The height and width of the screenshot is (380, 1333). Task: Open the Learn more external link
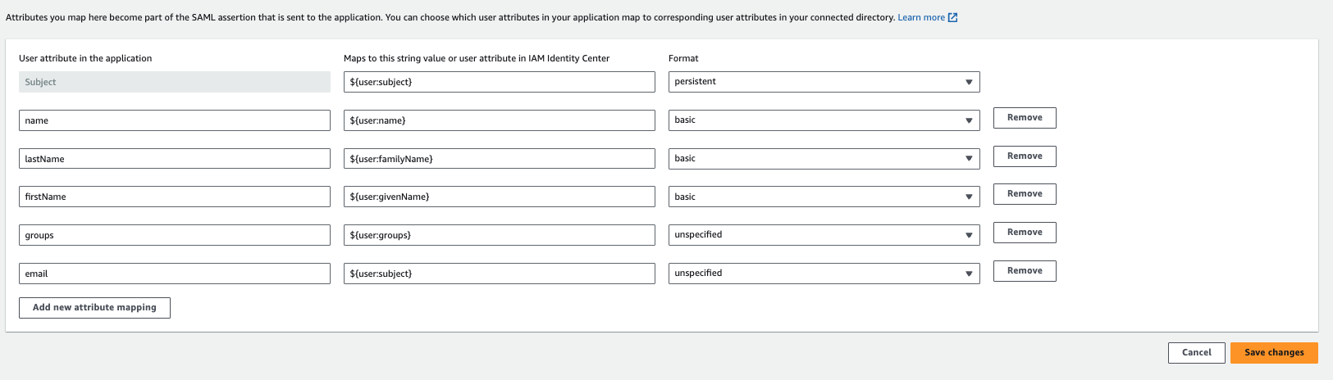(927, 17)
